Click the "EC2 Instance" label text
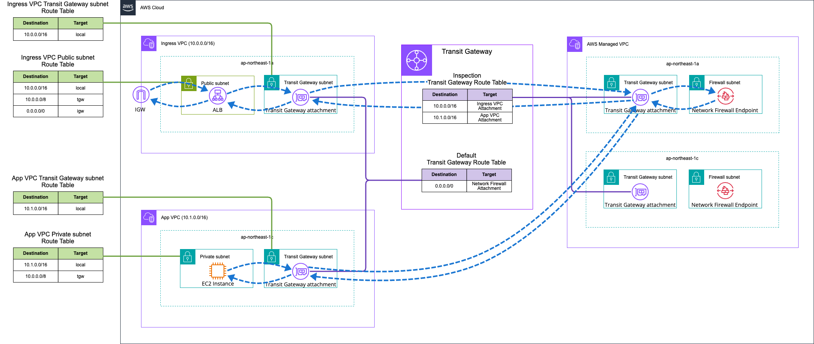Screen dimensions: 814x344 point(218,284)
